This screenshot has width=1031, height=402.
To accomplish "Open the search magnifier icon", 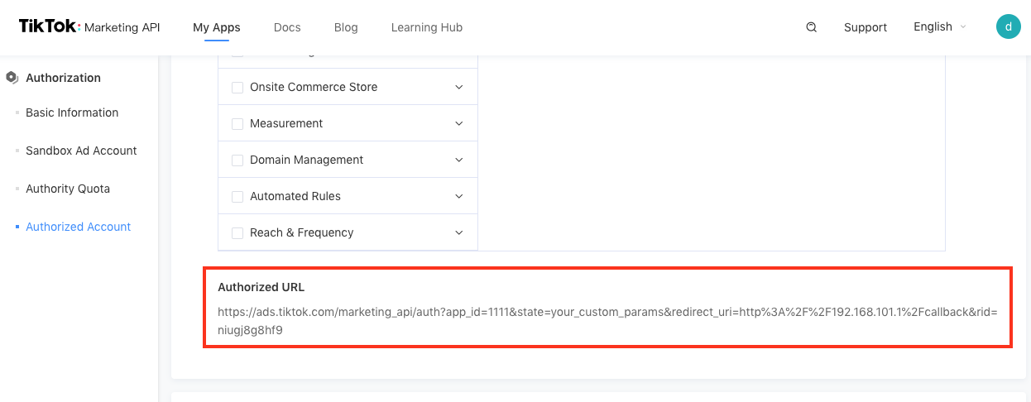I will click(811, 27).
